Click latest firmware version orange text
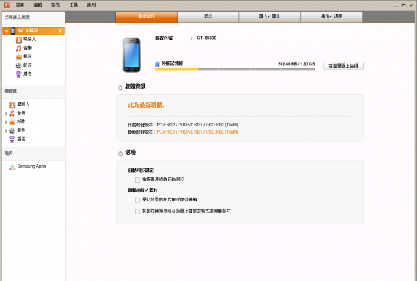 197,132
